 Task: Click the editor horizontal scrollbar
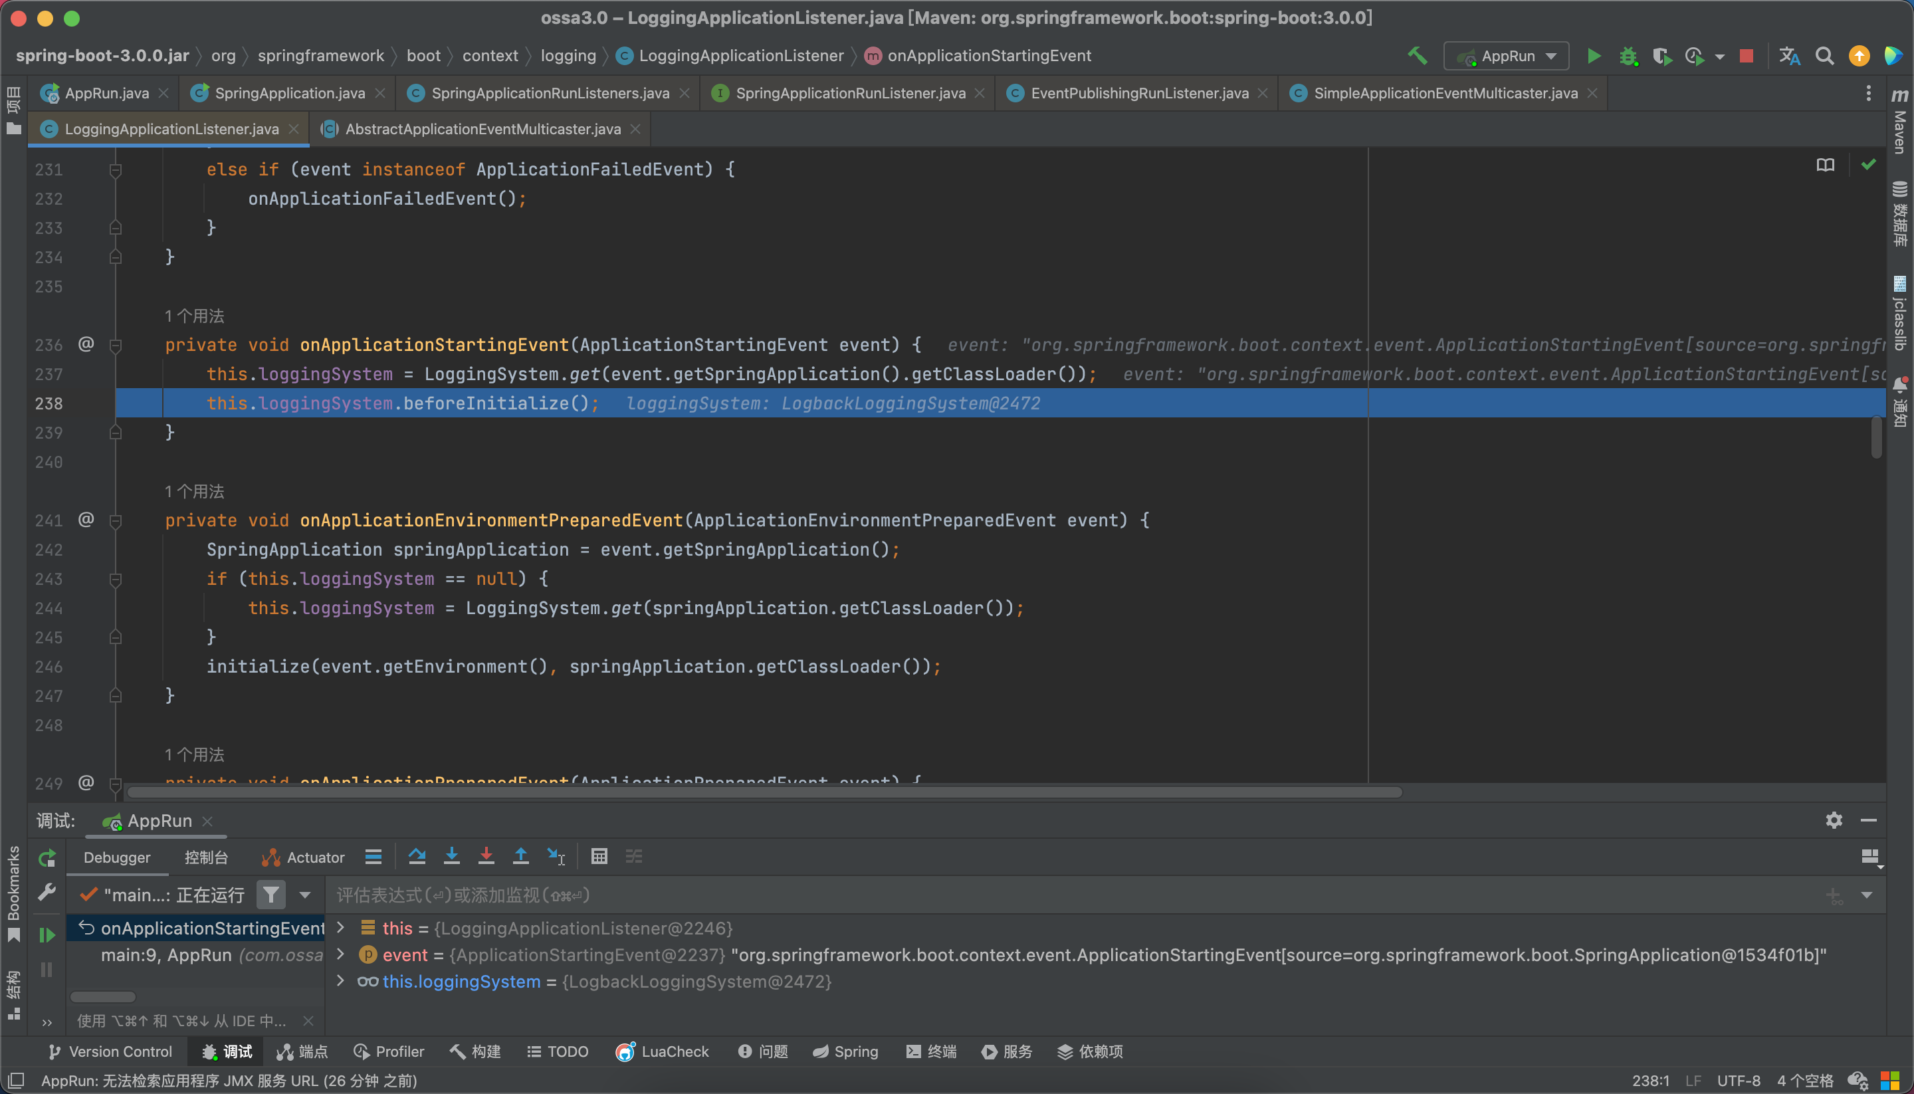tap(765, 793)
